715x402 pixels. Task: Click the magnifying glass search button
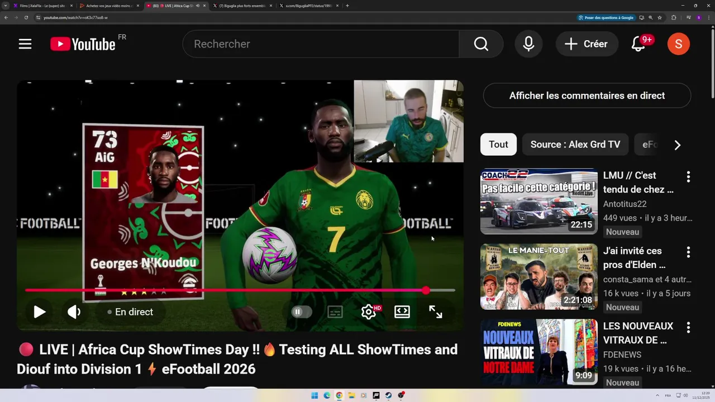point(481,44)
